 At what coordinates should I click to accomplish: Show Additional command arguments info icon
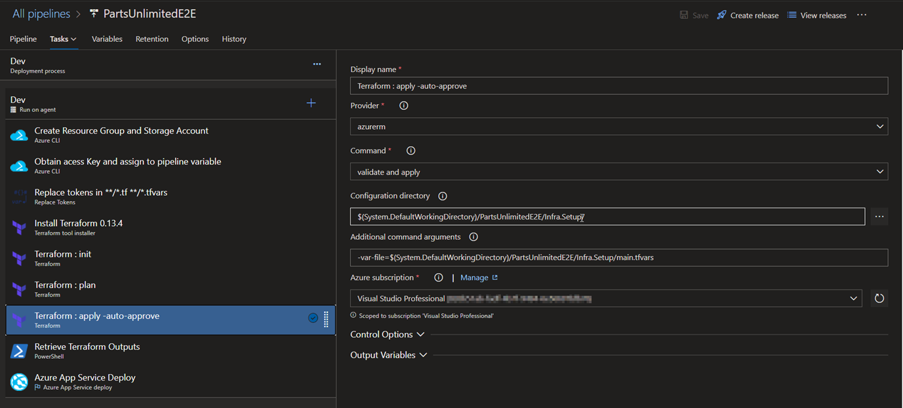473,237
